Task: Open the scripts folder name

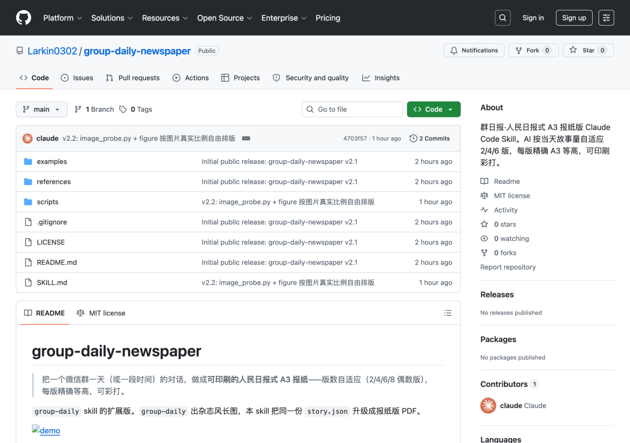Action: click(x=47, y=202)
